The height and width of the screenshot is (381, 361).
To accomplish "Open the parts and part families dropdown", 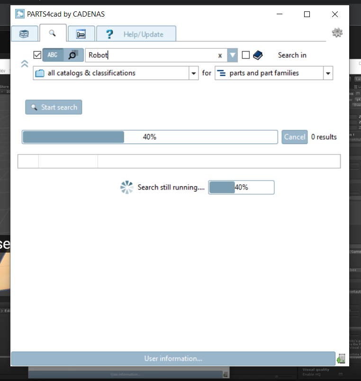I will [x=274, y=73].
